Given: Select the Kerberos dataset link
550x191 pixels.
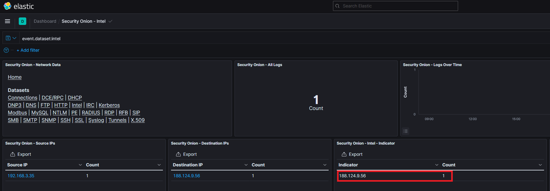Looking at the screenshot, I should pos(109,105).
